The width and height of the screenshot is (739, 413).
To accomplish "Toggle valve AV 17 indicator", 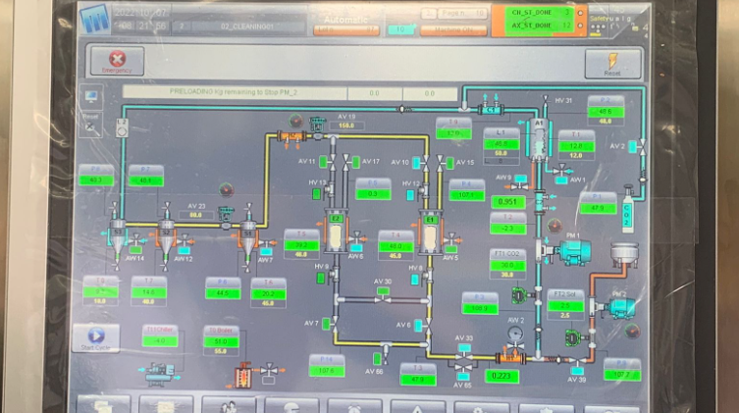I will (356, 162).
